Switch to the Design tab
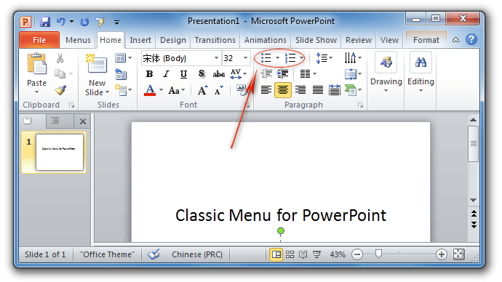Viewport: 502px width, 282px height. (173, 40)
